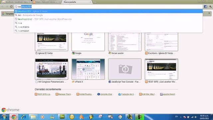The height and width of the screenshot is (120, 213).
Task: Choose the localhost/IEV Iglesia El Verbo suggestion
Action: point(108,11)
